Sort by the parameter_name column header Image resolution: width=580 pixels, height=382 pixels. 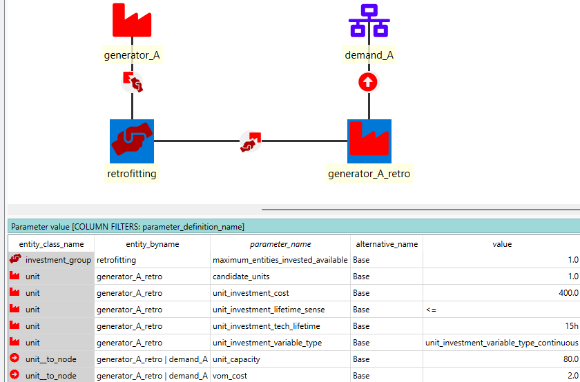click(280, 244)
